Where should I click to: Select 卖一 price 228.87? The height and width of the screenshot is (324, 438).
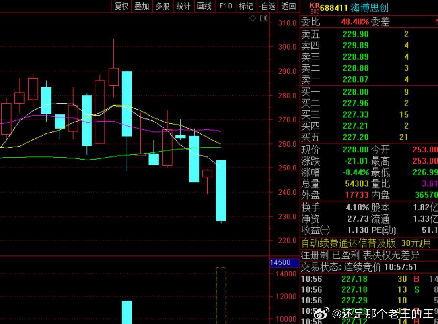(x=355, y=79)
